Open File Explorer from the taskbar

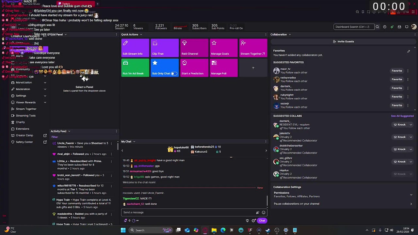(x=214, y=230)
